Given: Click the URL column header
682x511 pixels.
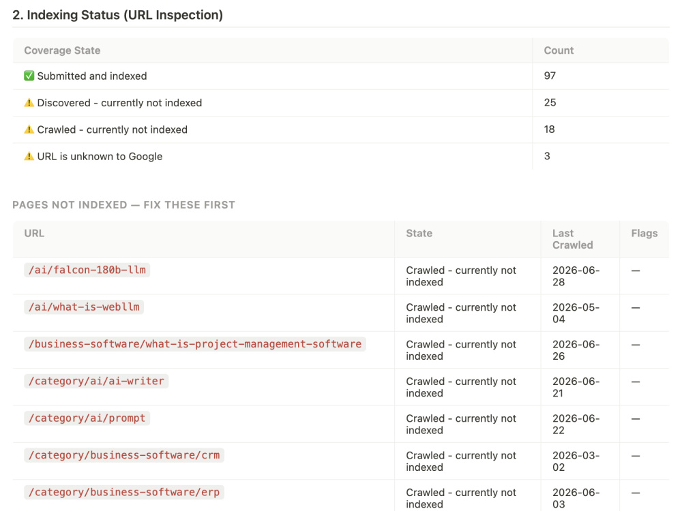Looking at the screenshot, I should (x=34, y=233).
